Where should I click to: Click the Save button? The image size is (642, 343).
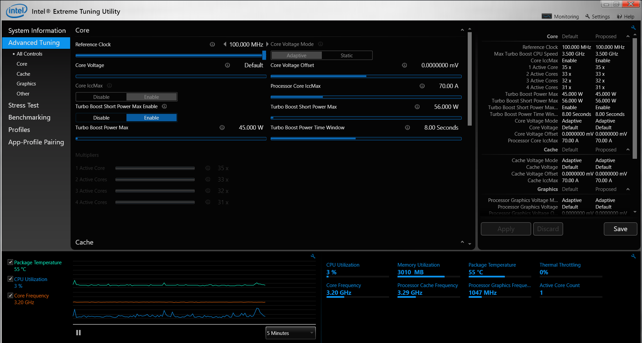(620, 229)
